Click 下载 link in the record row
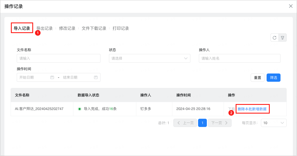The height and width of the screenshot is (156, 297). [x=232, y=109]
